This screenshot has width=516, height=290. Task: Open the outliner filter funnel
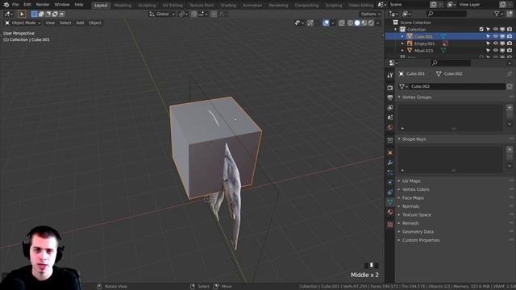(x=497, y=14)
